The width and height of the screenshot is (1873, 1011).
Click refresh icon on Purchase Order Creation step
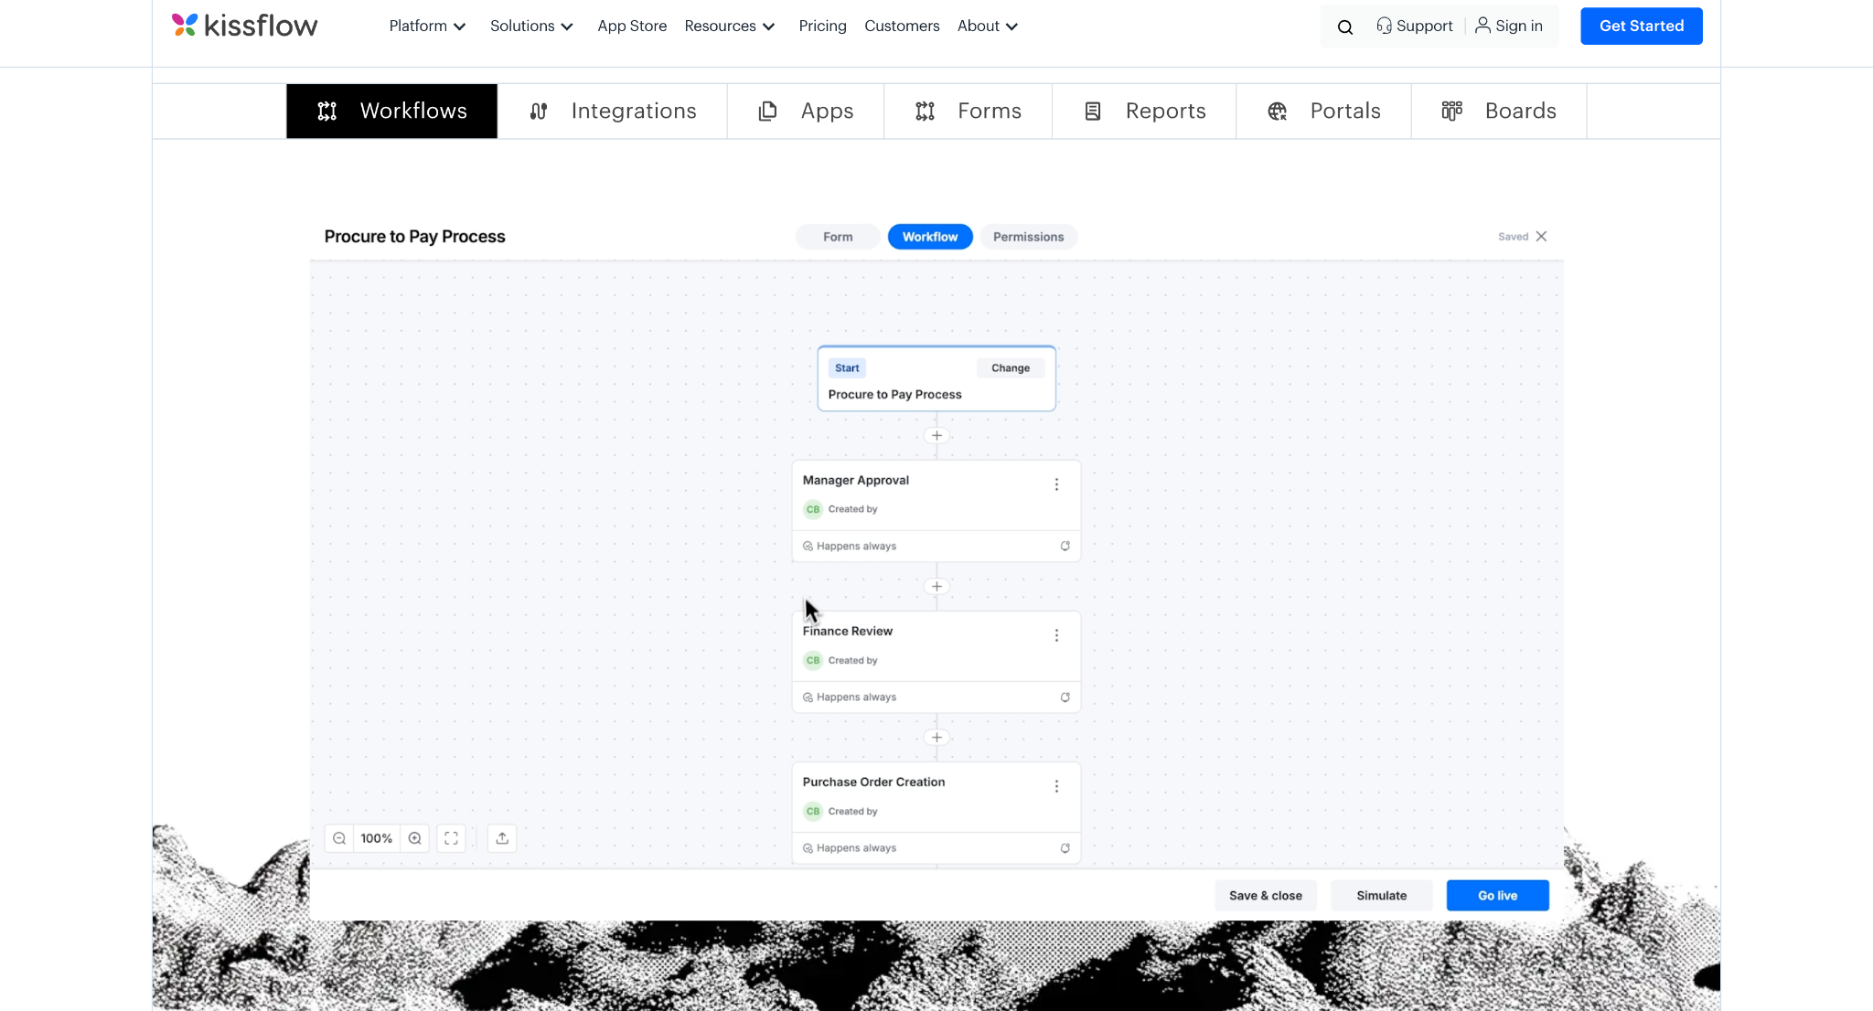coord(1065,848)
